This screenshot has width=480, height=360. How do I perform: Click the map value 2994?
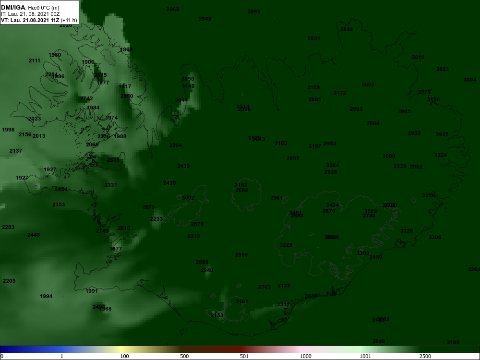[175, 145]
